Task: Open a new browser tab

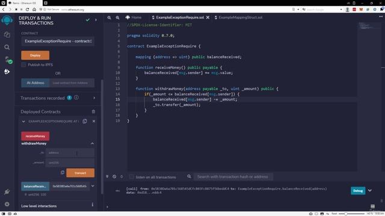Action: coord(46,3)
